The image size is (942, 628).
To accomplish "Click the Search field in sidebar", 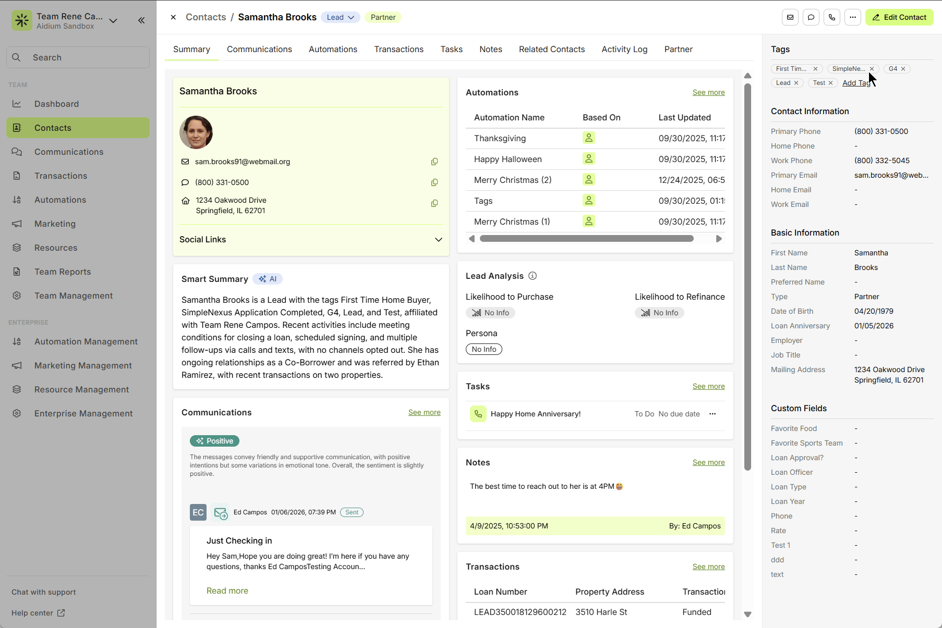I will click(x=78, y=57).
